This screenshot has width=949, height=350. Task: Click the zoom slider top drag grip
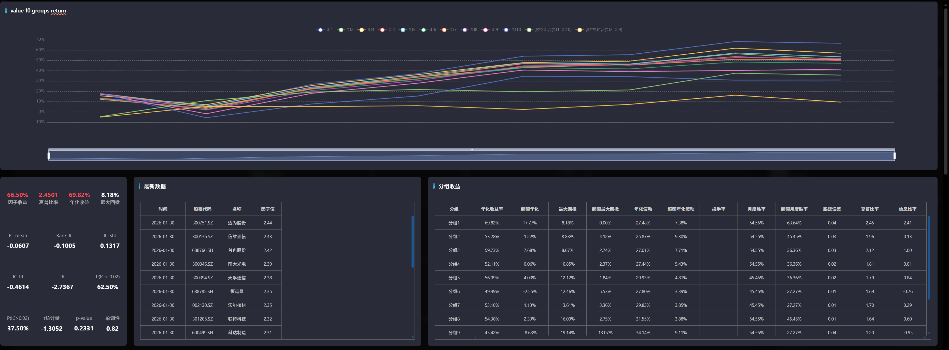coord(471,149)
